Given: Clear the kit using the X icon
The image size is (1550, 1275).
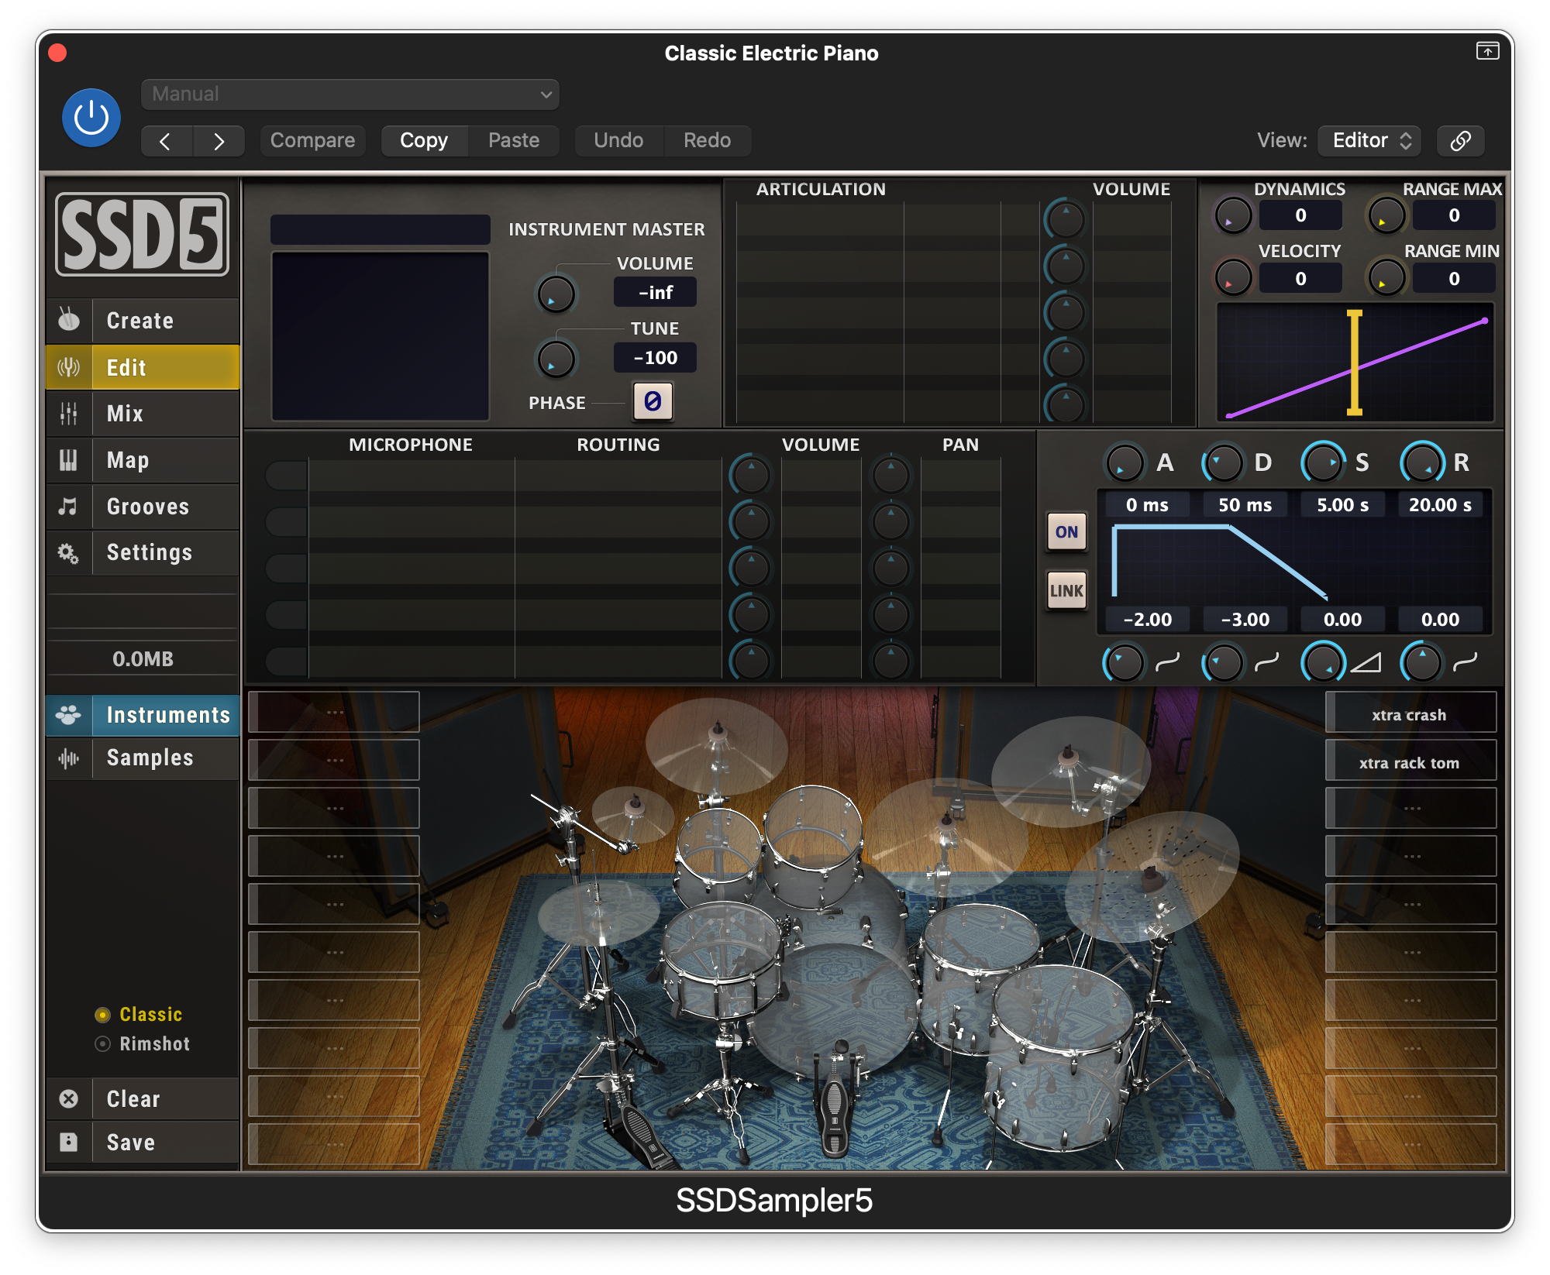Looking at the screenshot, I should pyautogui.click(x=68, y=1098).
